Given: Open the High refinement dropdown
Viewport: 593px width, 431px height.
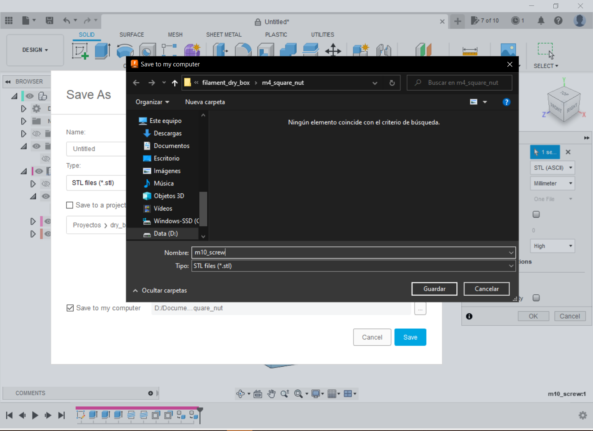Looking at the screenshot, I should point(552,246).
